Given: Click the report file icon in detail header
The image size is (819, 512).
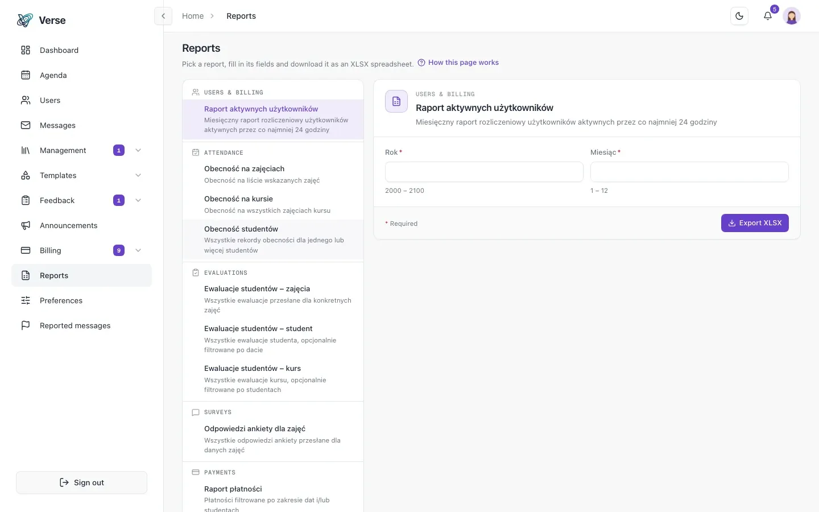Looking at the screenshot, I should click(396, 101).
